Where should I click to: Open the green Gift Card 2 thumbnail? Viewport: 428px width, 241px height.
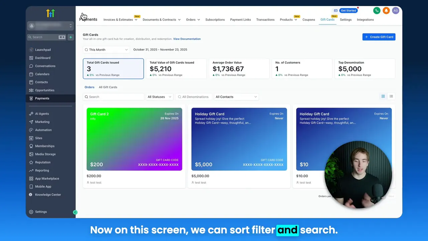(x=134, y=139)
